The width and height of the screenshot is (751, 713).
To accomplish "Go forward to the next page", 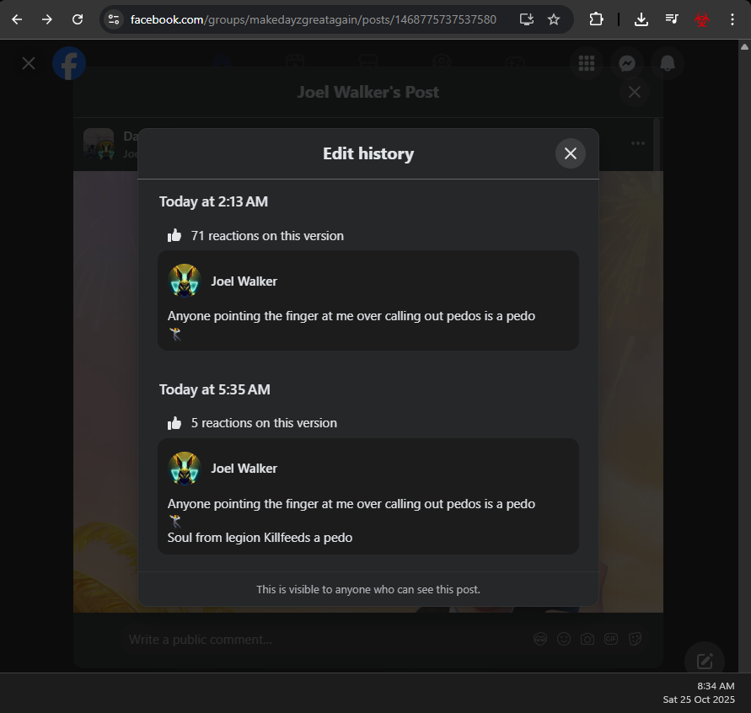I will point(47,19).
